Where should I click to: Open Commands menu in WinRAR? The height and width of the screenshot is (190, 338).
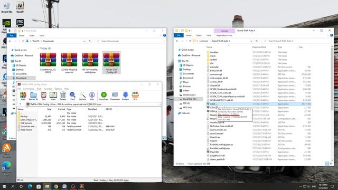click(29, 89)
